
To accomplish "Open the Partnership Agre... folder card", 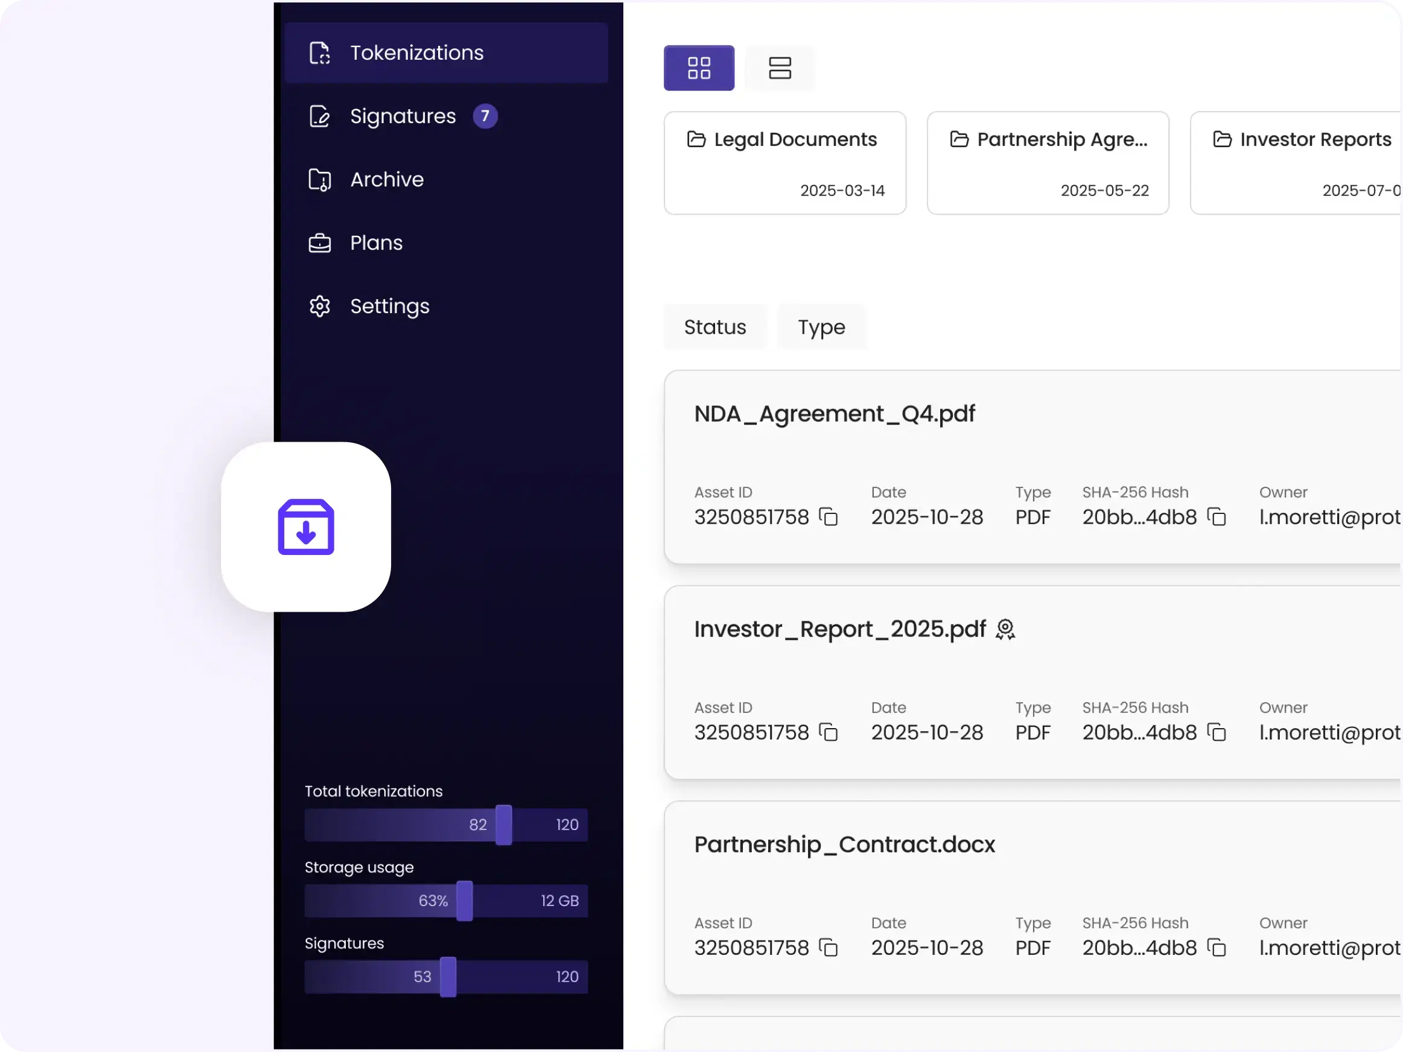I will [x=1048, y=163].
